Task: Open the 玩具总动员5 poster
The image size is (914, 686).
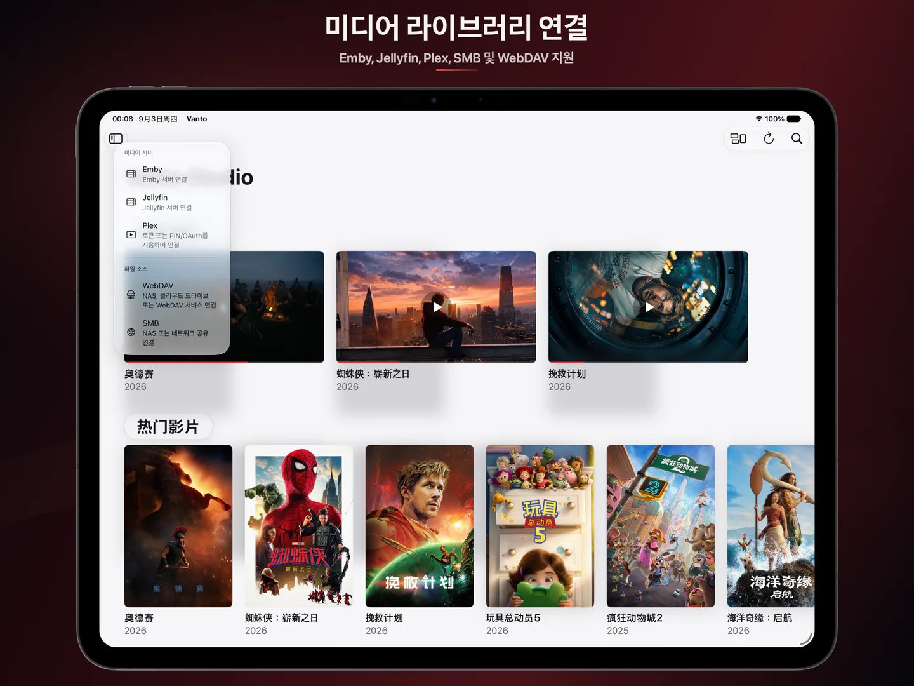Action: point(540,526)
